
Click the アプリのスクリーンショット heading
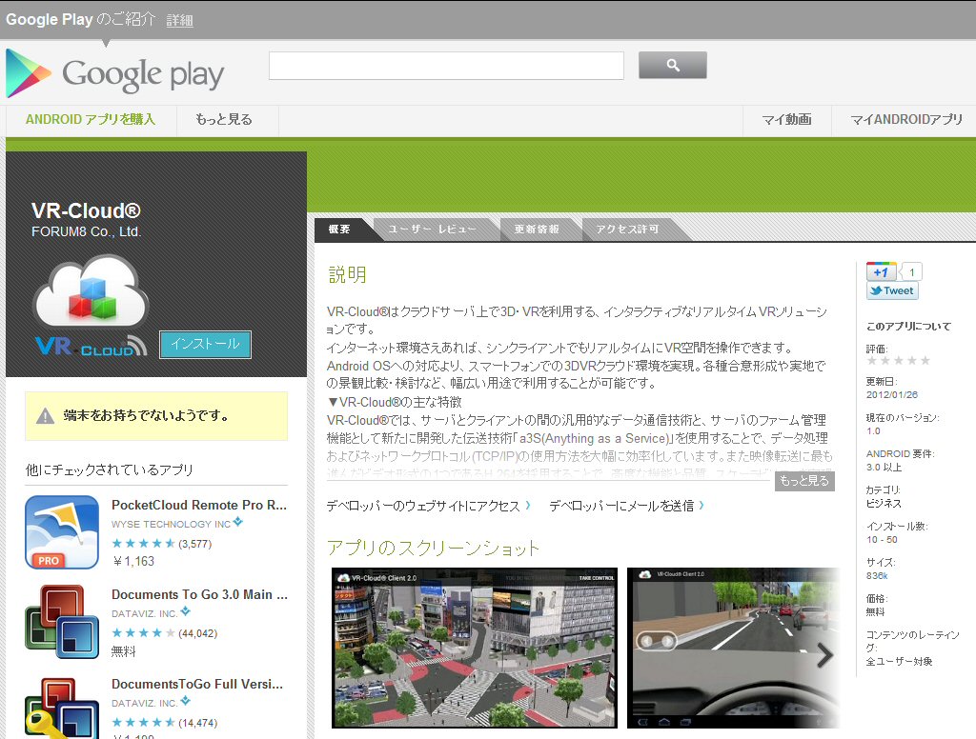coord(434,548)
